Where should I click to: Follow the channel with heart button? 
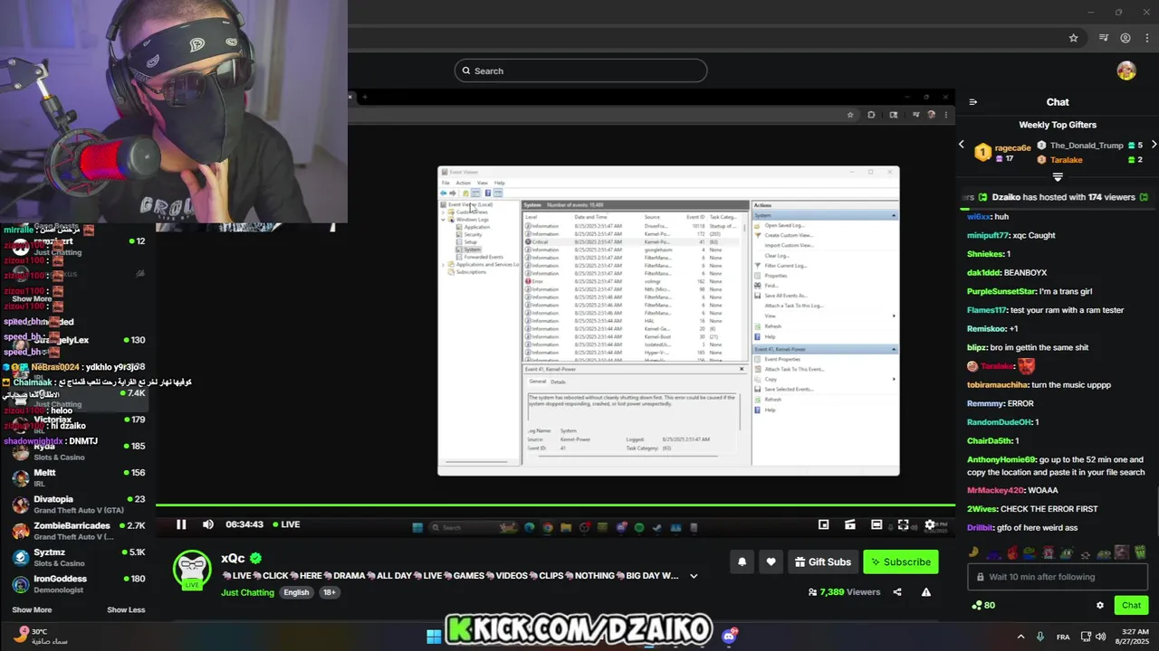[x=771, y=561]
